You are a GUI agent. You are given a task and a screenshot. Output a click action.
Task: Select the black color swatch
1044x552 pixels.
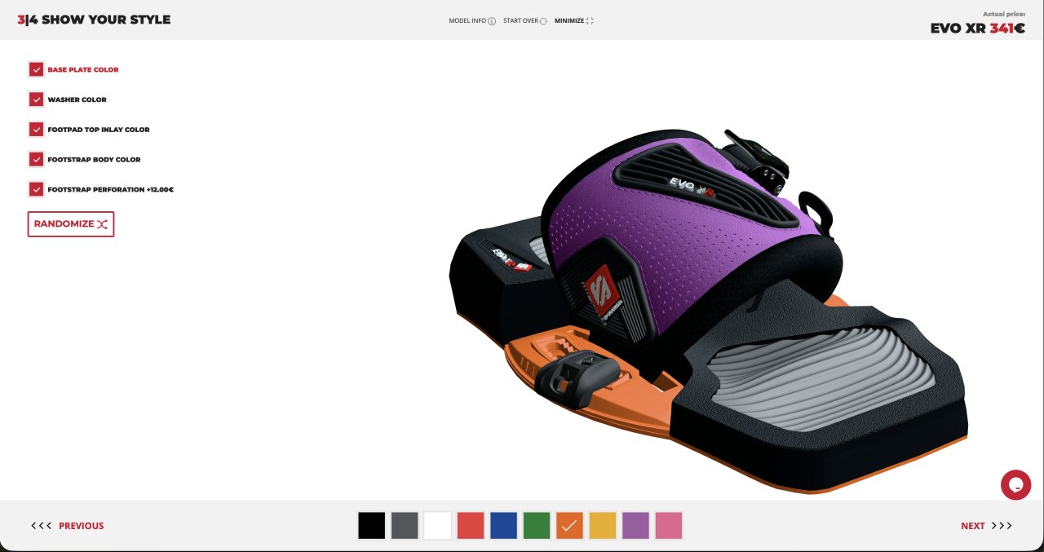click(372, 526)
